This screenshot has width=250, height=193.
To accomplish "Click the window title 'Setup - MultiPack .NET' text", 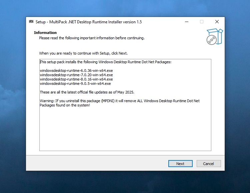I will (88, 22).
